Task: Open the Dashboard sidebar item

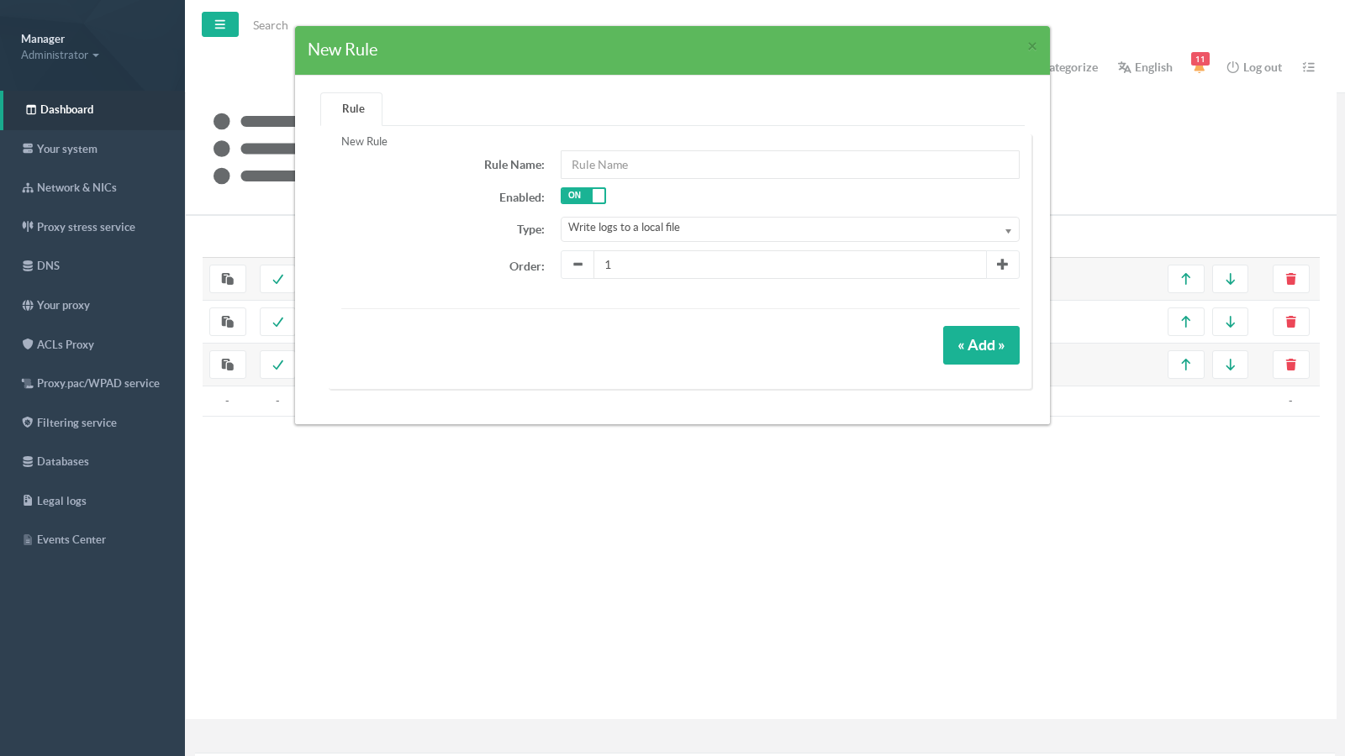Action: tap(92, 110)
